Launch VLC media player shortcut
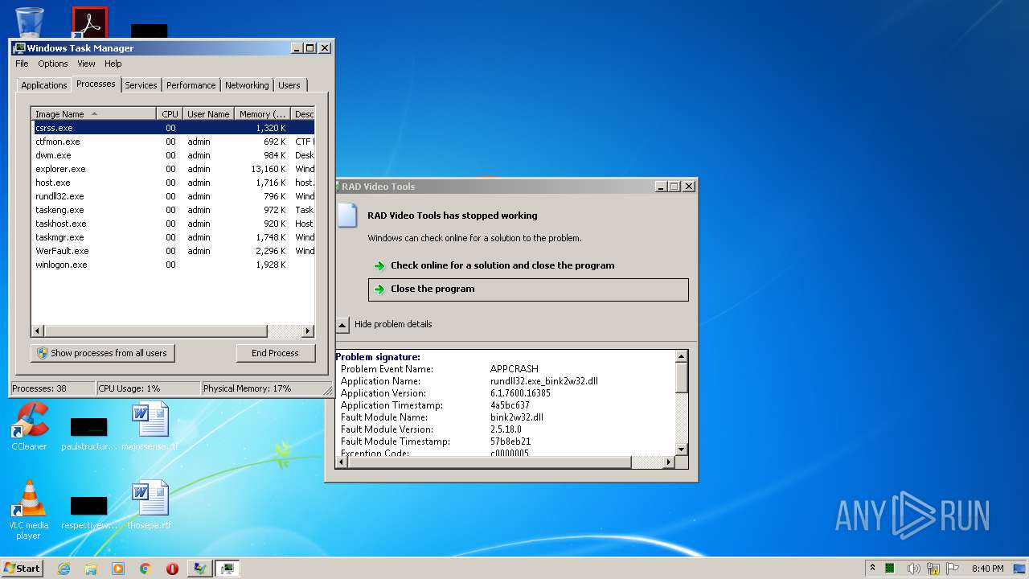This screenshot has height=579, width=1029. point(29,510)
